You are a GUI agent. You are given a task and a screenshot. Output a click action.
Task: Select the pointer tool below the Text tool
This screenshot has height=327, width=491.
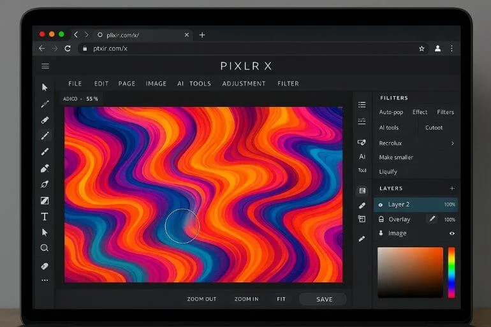(45, 233)
